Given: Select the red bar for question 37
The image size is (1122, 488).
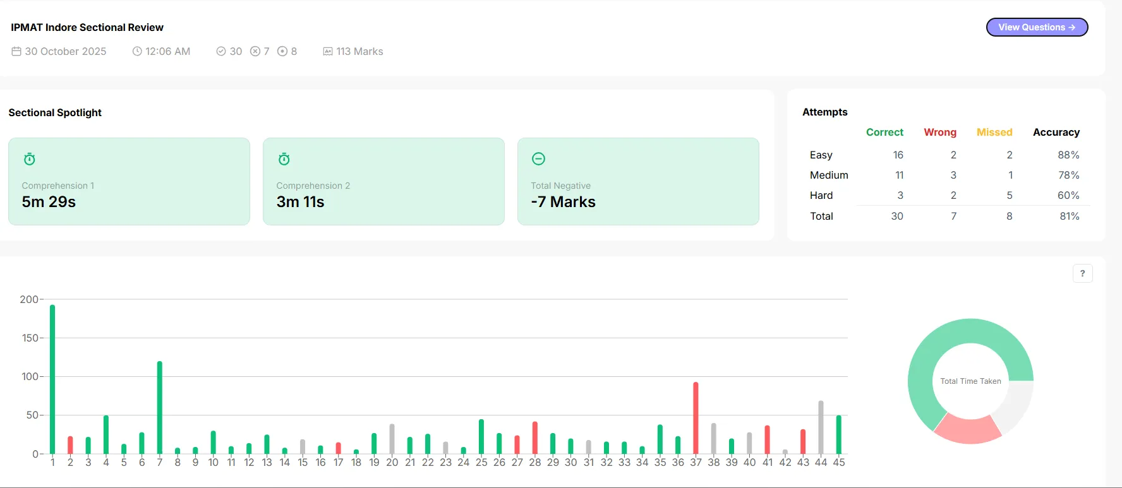Looking at the screenshot, I should tap(696, 418).
